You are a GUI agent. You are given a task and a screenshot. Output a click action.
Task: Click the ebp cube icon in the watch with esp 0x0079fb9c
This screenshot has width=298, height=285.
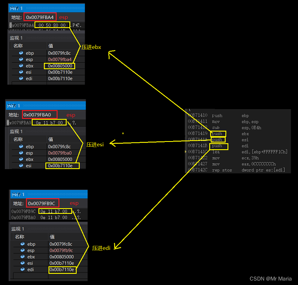point(23,244)
